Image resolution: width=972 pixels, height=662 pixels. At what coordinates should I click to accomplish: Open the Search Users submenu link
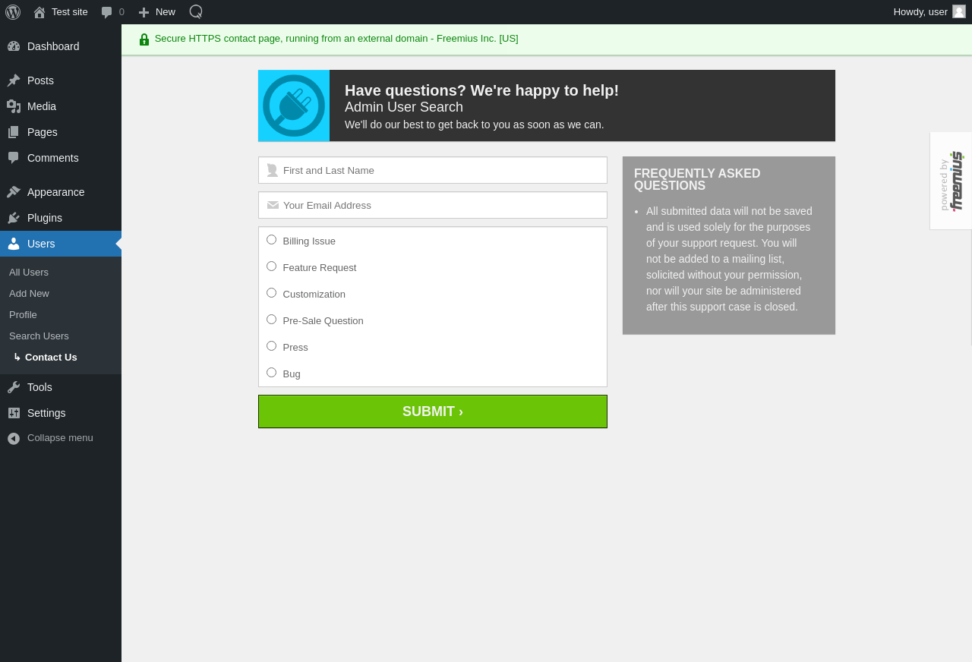click(39, 336)
